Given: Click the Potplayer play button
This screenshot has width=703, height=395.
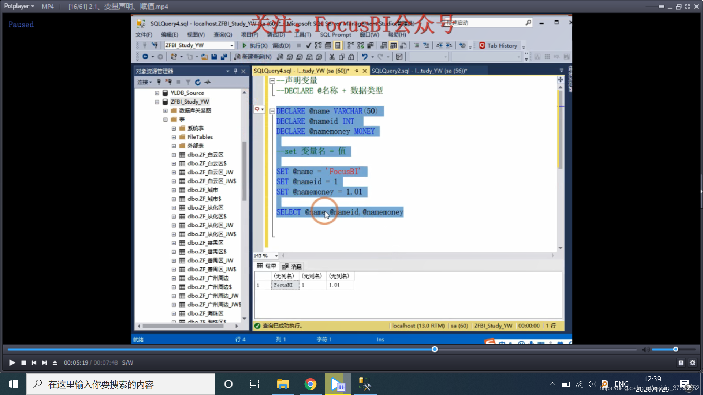Looking at the screenshot, I should pyautogui.click(x=12, y=362).
